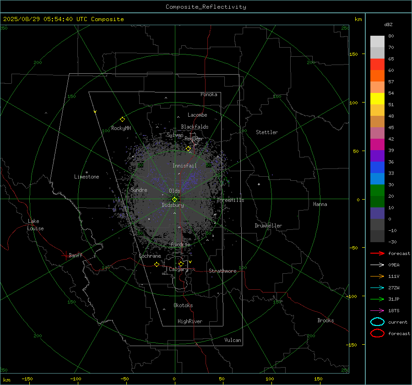Click the Strathmore city label
The image size is (412, 385).
pyautogui.click(x=222, y=271)
